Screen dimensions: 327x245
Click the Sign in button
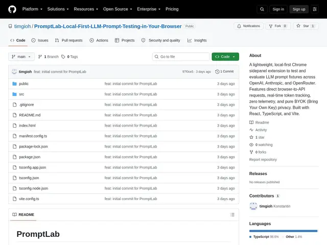(278, 9)
